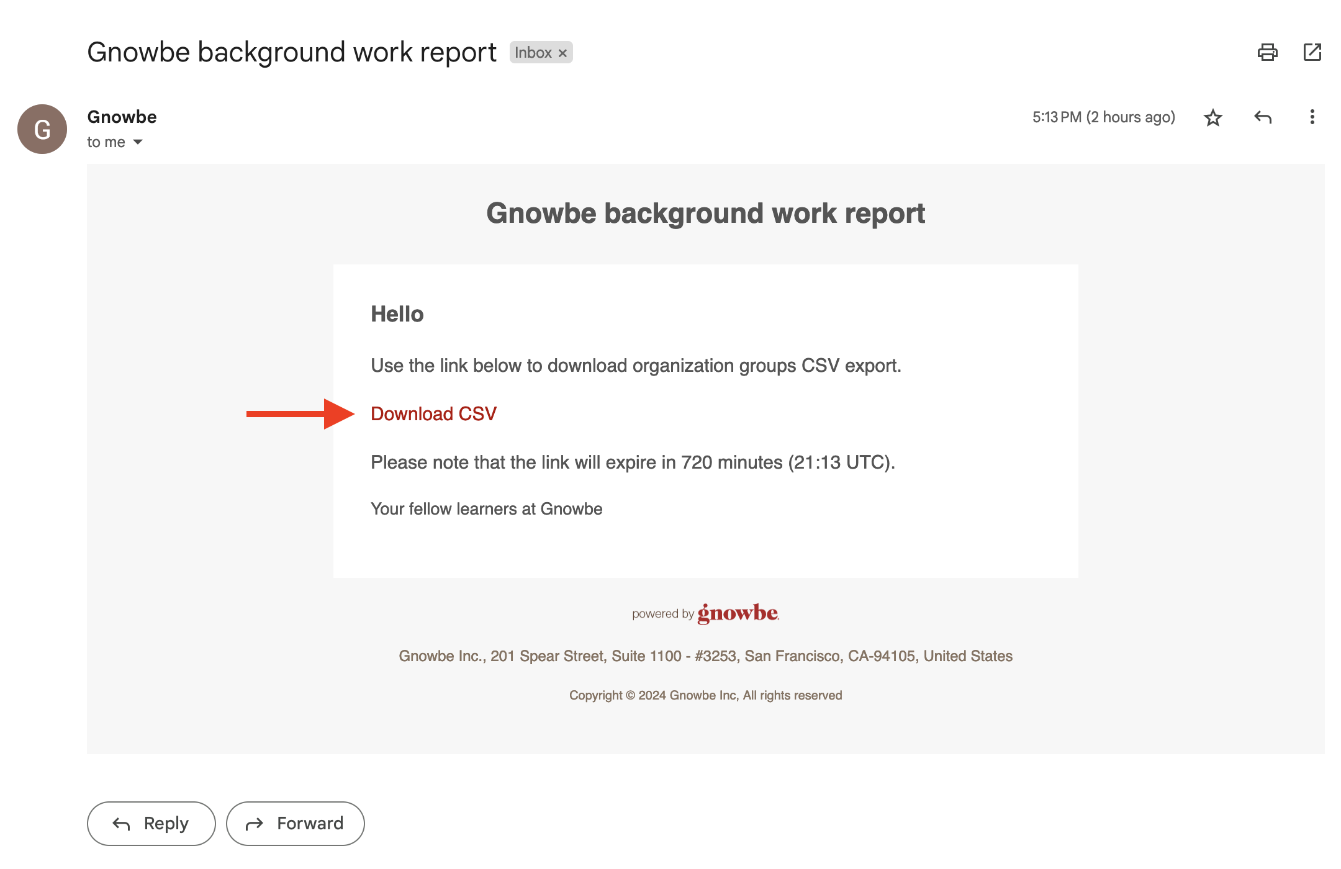Print this email with the printer icon

click(x=1267, y=52)
